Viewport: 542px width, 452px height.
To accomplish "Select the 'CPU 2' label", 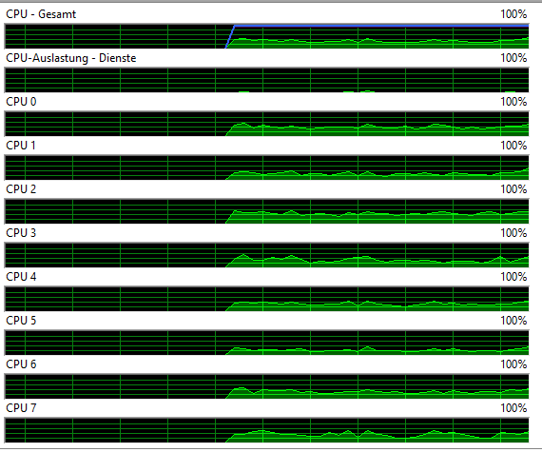I will [x=21, y=189].
